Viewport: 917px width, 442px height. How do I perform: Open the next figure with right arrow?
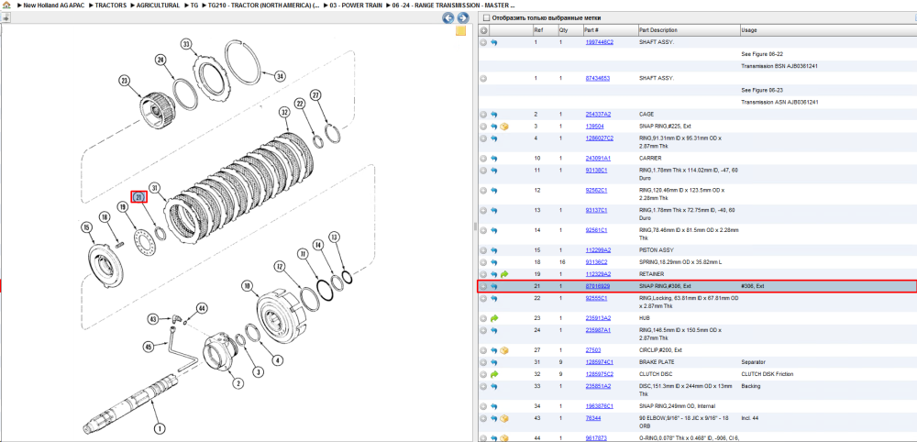pos(462,18)
